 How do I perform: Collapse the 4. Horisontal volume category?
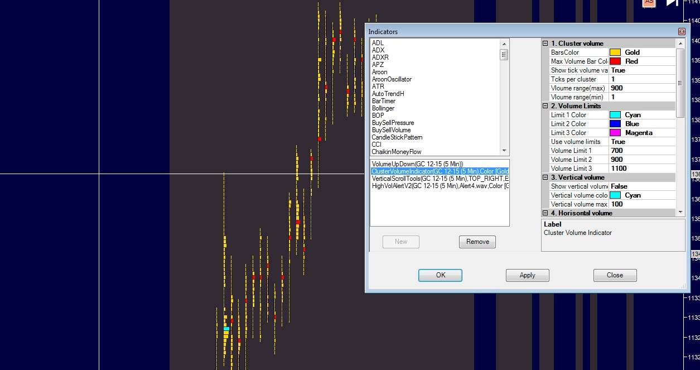coord(545,213)
